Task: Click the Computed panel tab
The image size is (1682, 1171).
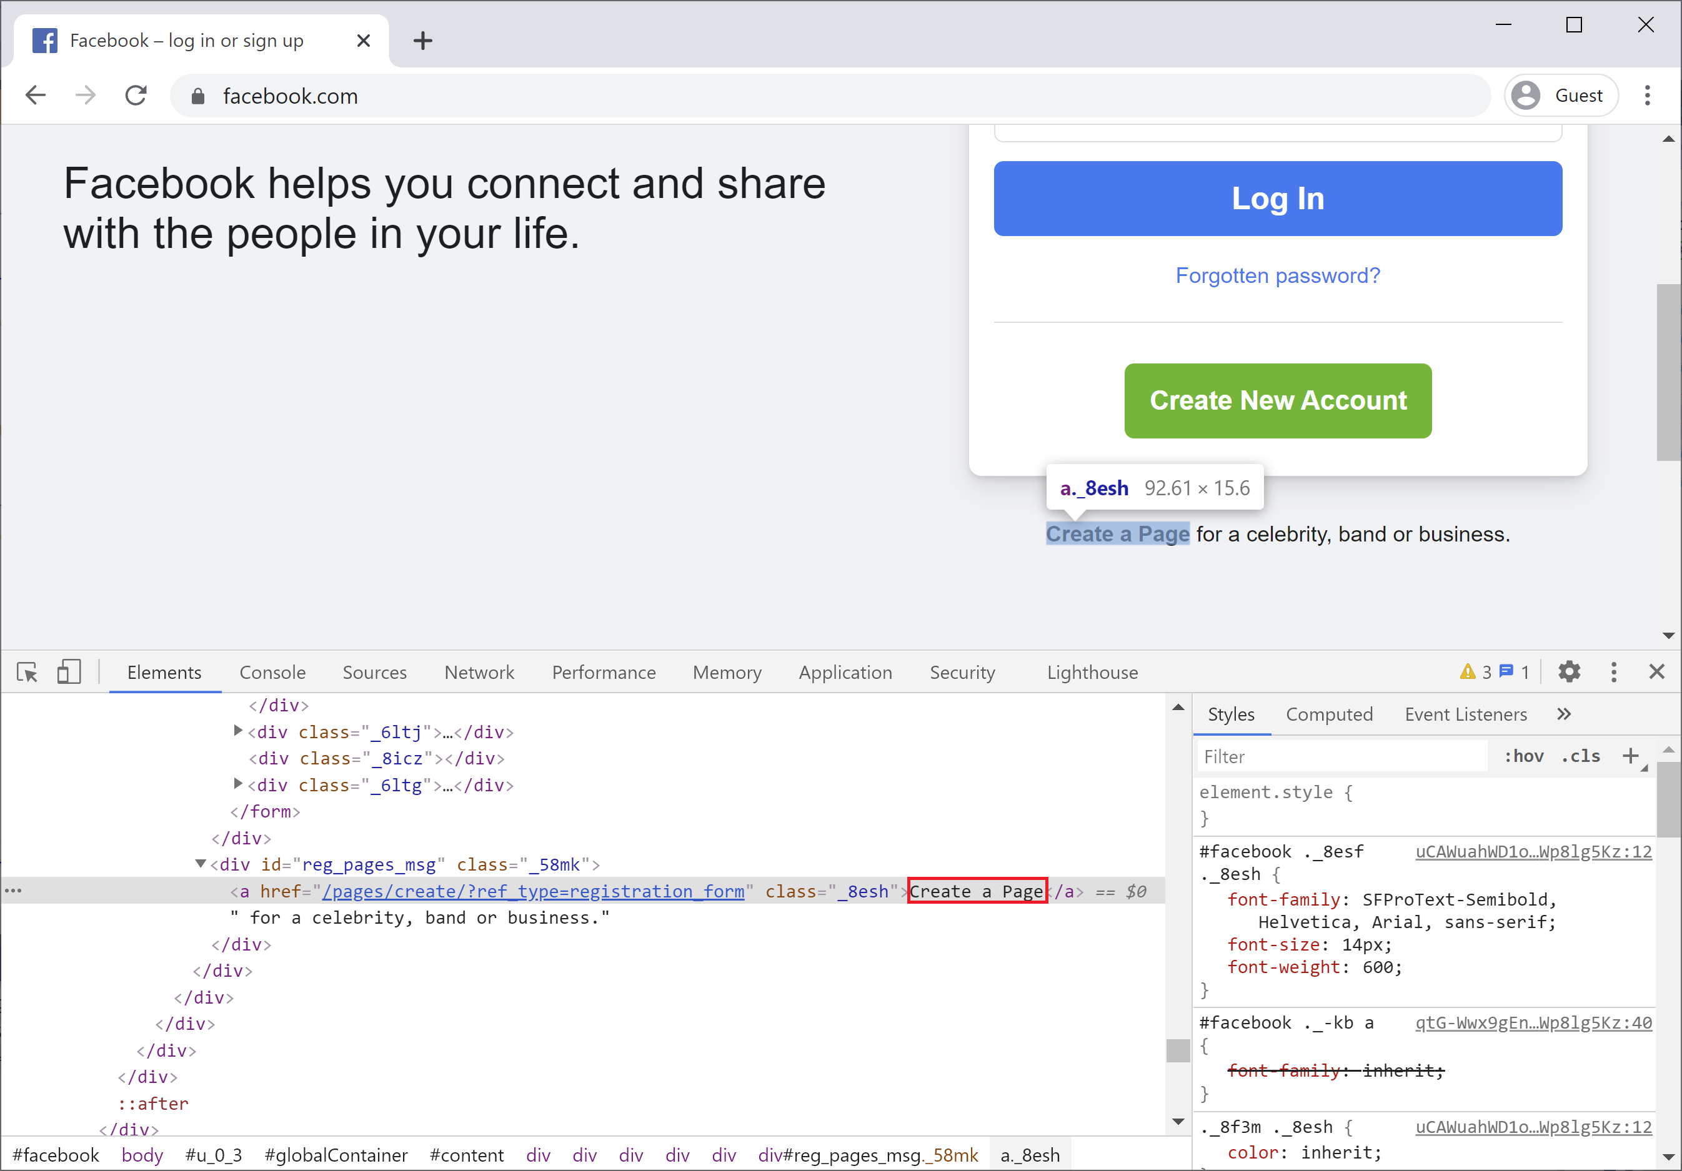Action: pos(1330,714)
